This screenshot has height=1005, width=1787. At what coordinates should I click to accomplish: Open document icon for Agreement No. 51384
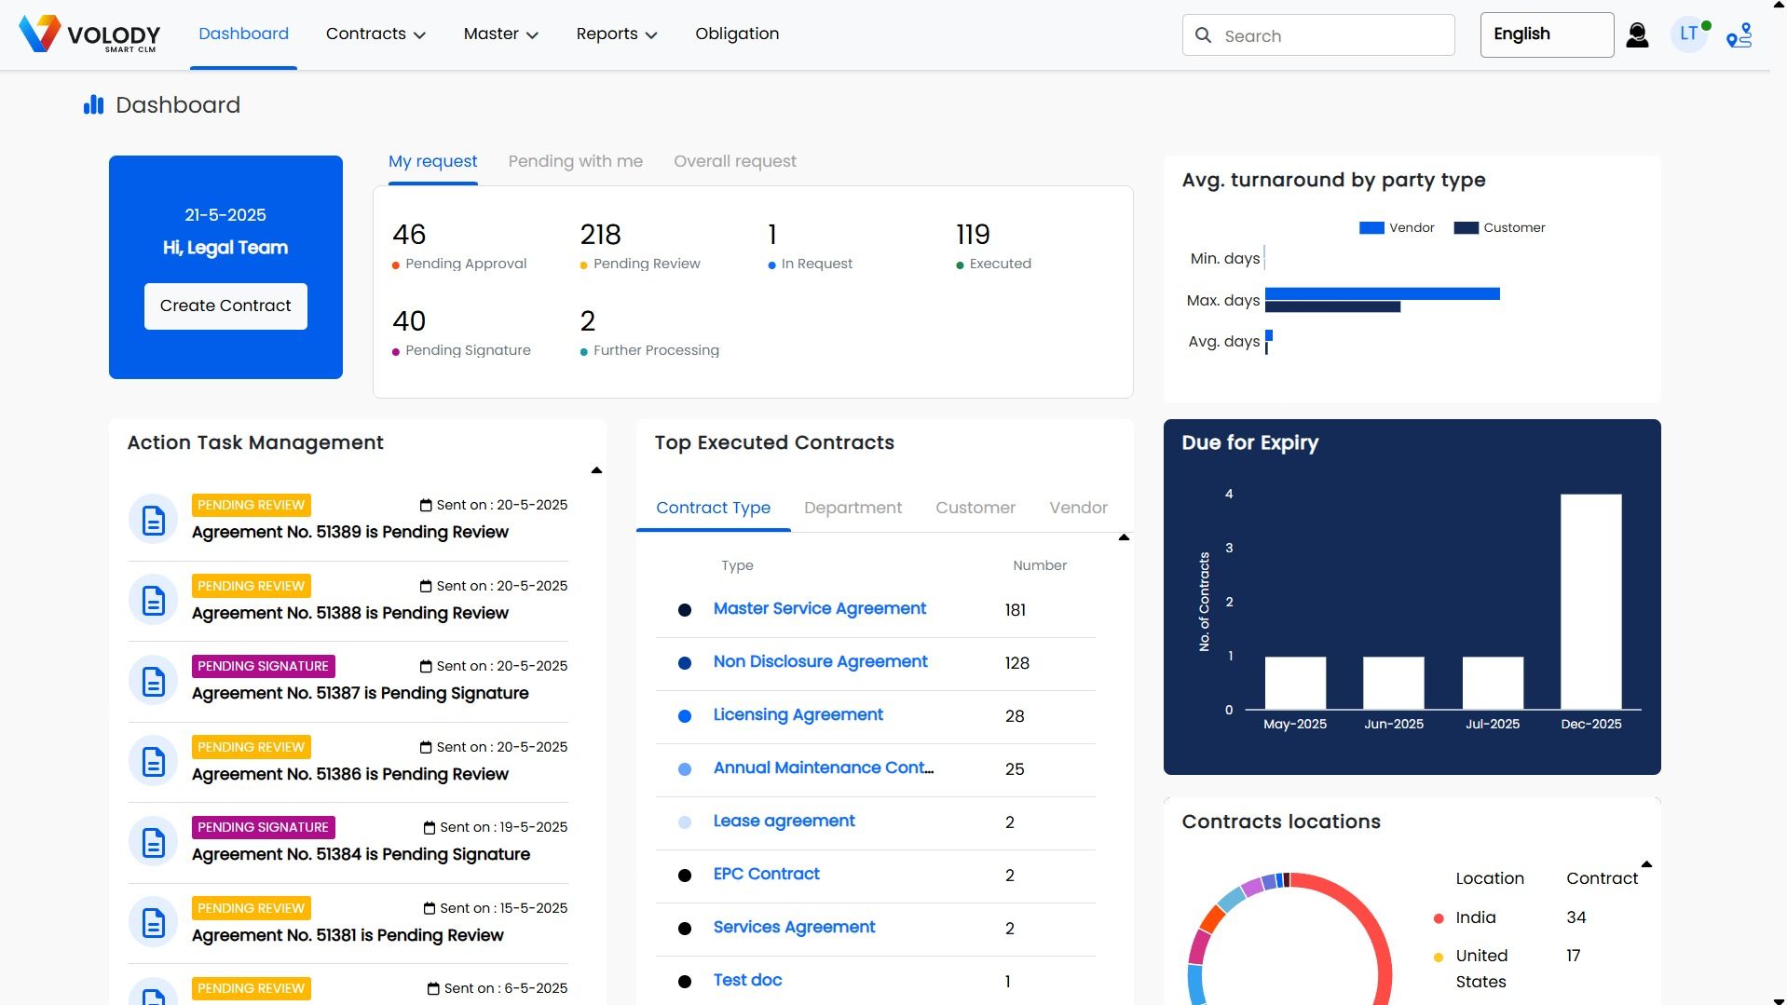click(x=154, y=842)
